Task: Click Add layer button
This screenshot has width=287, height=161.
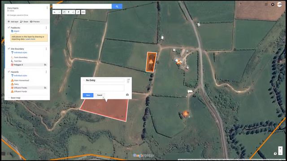Action: tap(13, 22)
